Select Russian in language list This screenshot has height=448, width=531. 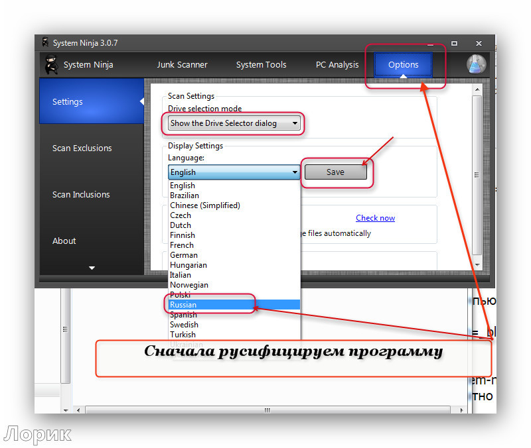234,305
